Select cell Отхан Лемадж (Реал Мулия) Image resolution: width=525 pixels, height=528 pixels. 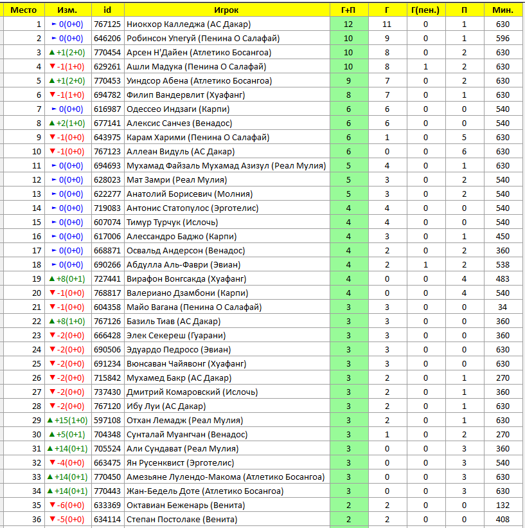[x=227, y=420]
